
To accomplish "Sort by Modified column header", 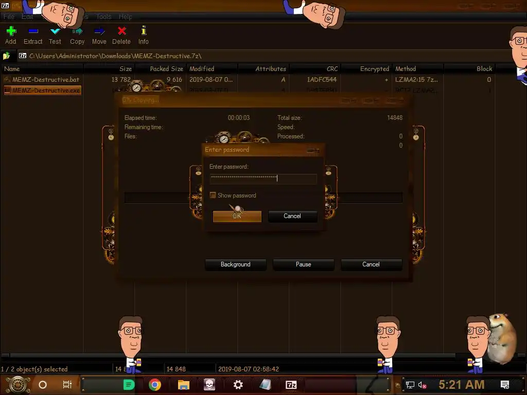I will coord(212,69).
